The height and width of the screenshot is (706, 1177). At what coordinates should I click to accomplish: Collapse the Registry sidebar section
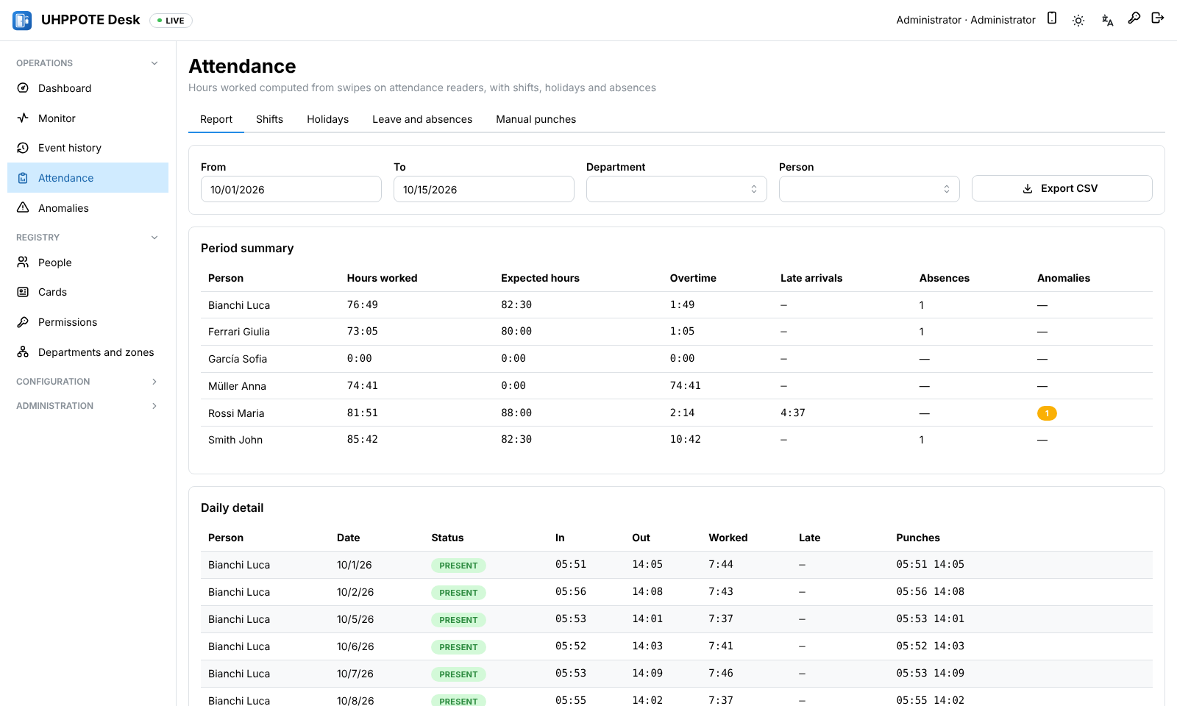tap(88, 238)
